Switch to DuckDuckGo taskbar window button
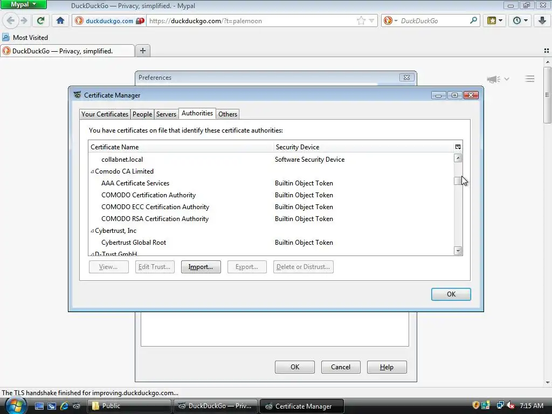This screenshot has width=552, height=414. [x=216, y=406]
